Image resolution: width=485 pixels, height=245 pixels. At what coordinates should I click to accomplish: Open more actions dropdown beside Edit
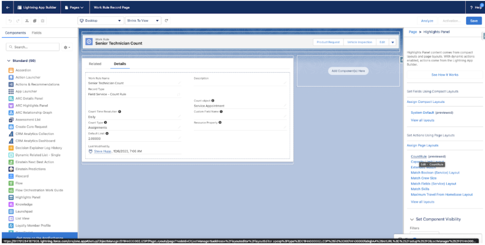click(393, 42)
